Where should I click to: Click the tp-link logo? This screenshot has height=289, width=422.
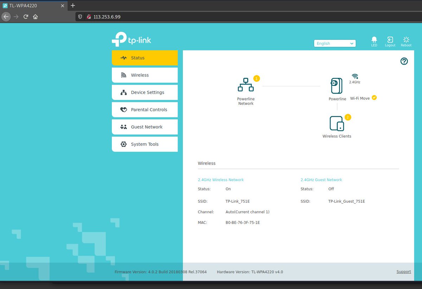132,39
